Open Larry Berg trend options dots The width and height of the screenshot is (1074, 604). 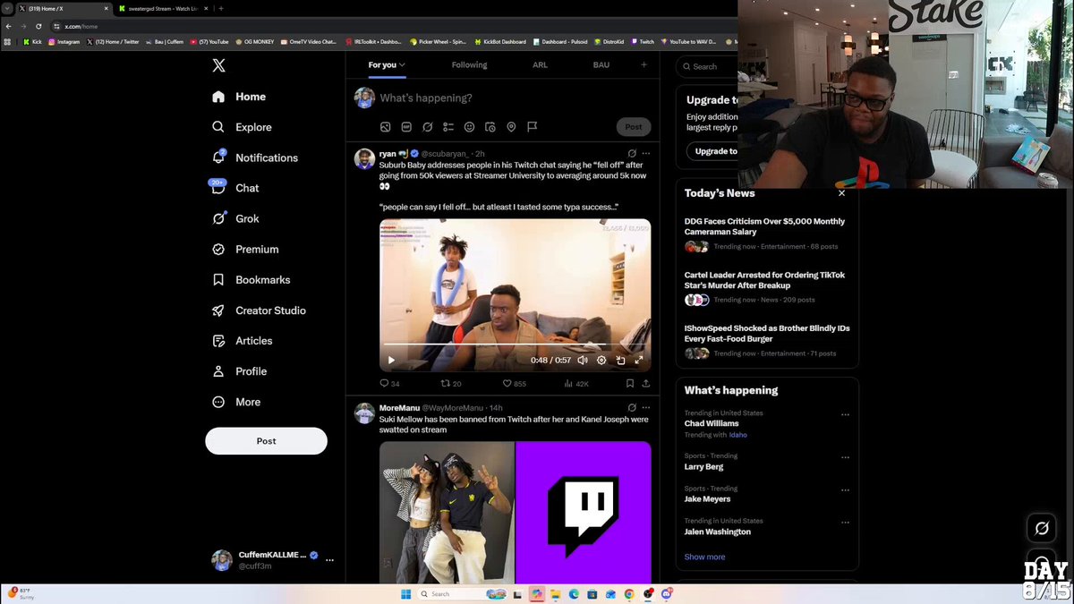coord(845,458)
